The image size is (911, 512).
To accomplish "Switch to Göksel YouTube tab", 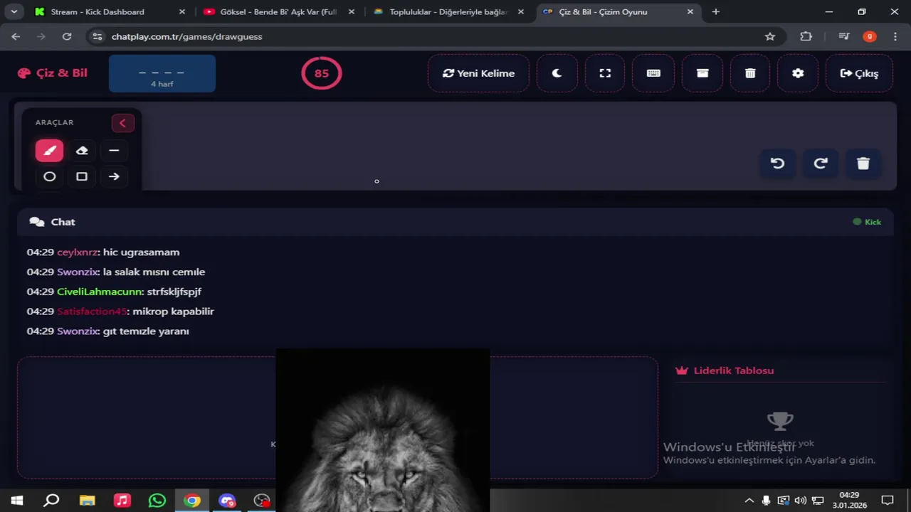I will pyautogui.click(x=278, y=12).
